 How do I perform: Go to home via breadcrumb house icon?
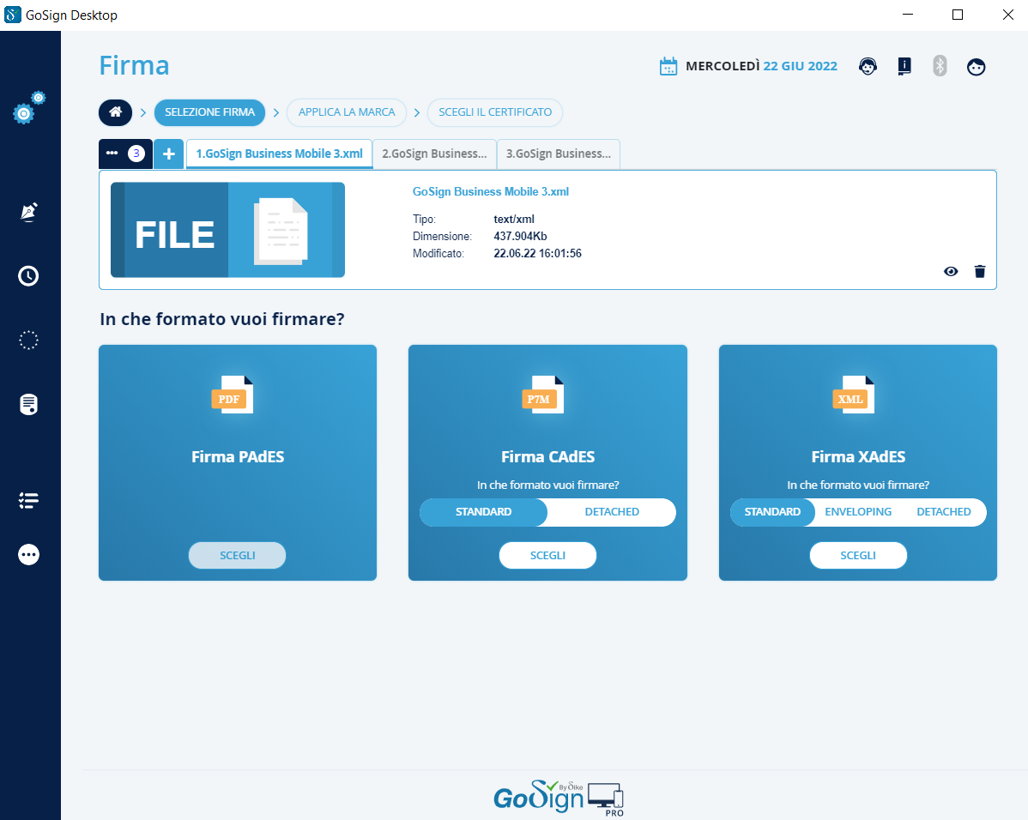(x=115, y=112)
